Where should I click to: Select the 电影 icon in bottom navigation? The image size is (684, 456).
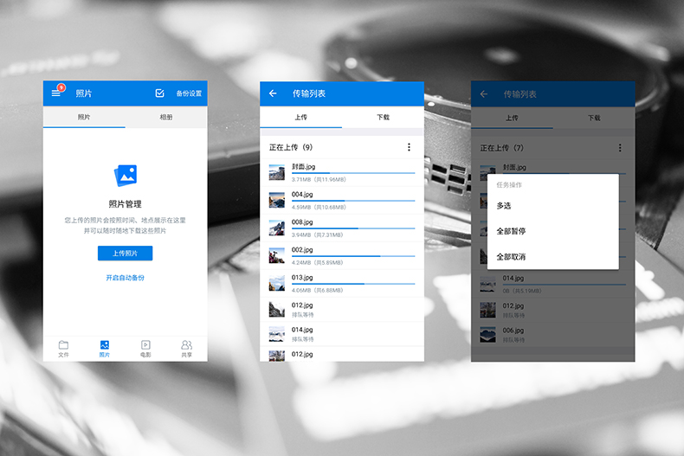pyautogui.click(x=145, y=349)
